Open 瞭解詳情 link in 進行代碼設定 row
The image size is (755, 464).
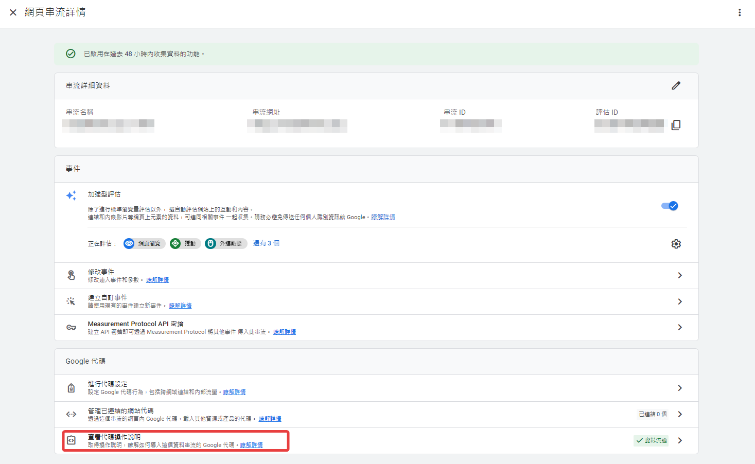234,392
